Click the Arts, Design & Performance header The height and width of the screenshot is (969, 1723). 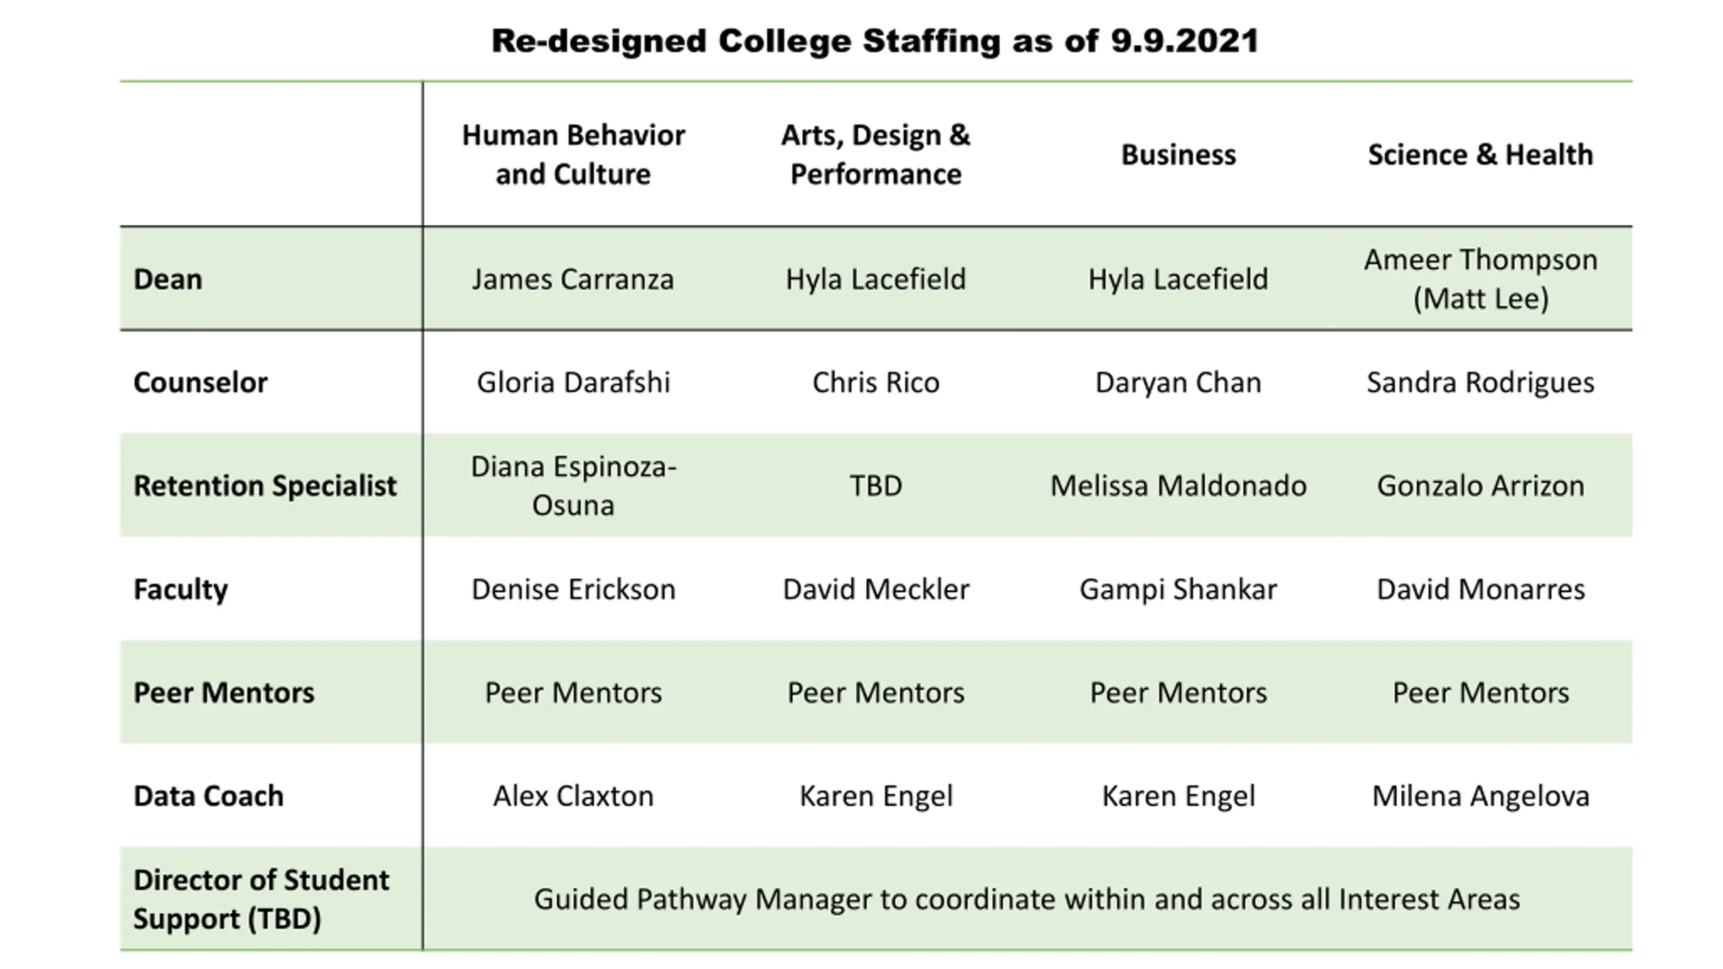(x=876, y=154)
